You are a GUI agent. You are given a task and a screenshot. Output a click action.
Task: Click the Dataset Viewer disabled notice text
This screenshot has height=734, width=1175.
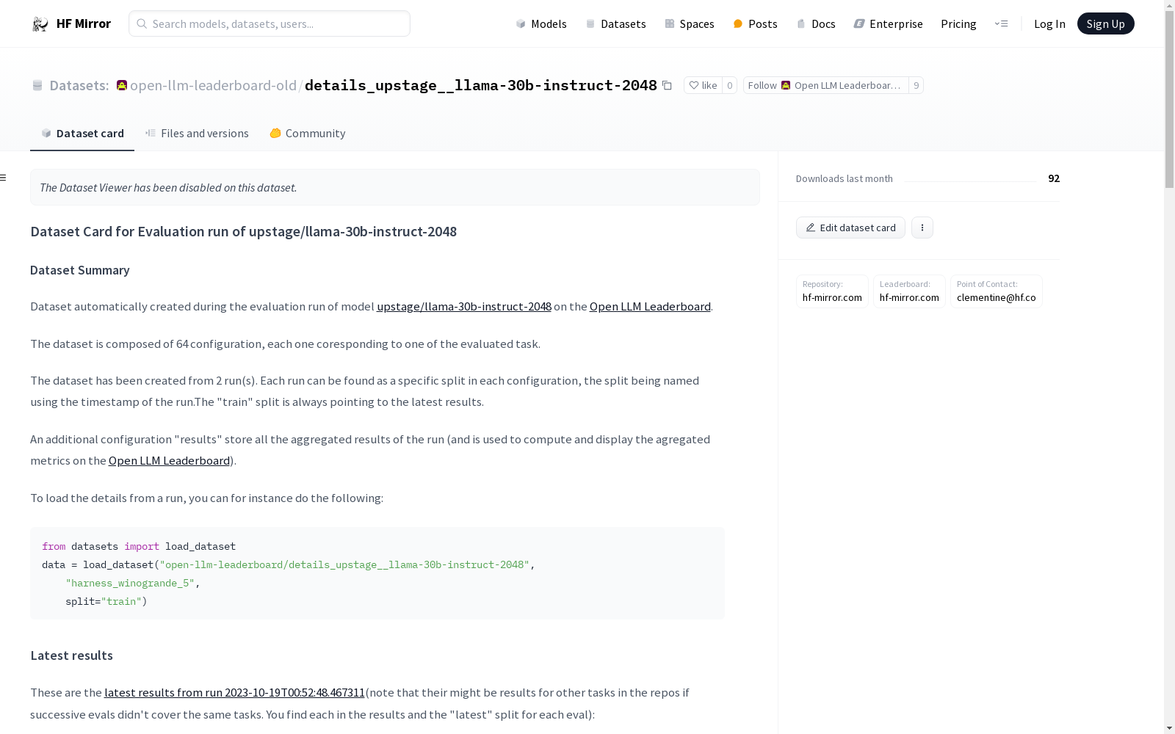tap(168, 188)
